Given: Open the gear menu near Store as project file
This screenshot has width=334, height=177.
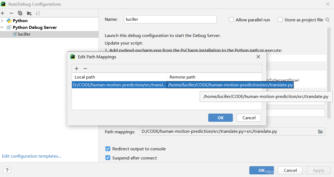Looking at the screenshot, I should (x=327, y=20).
